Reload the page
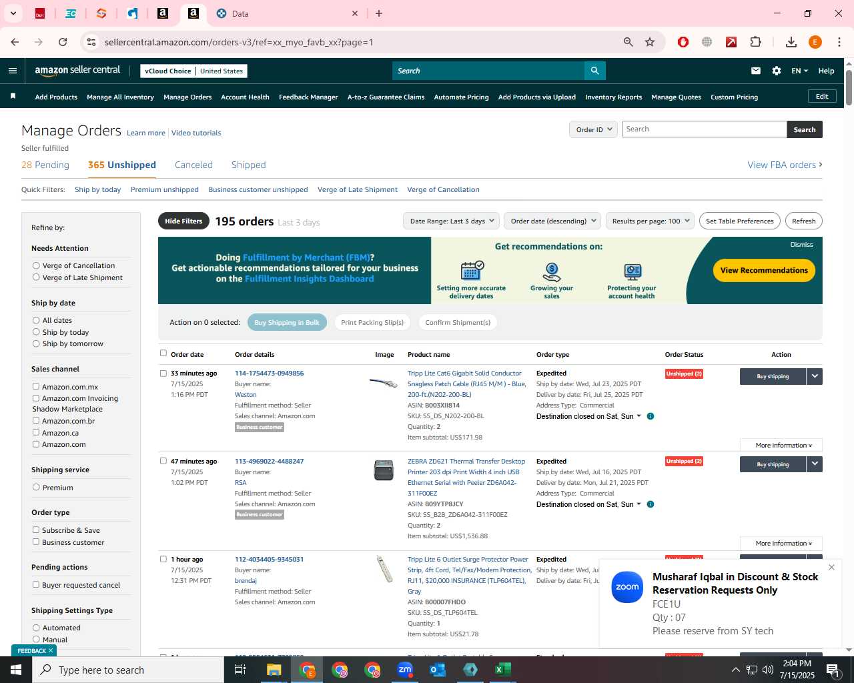The image size is (854, 683). tap(63, 42)
